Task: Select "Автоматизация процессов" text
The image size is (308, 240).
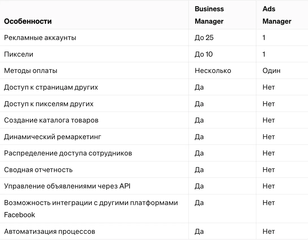Action: coord(49,232)
